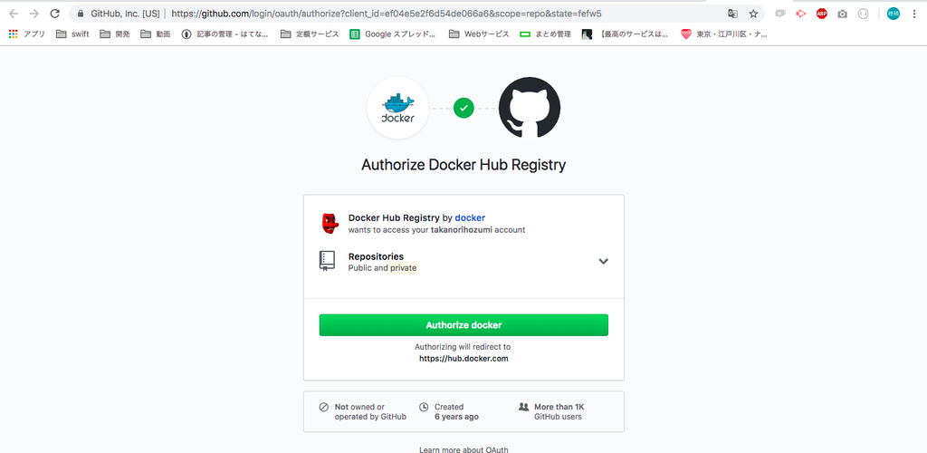This screenshot has height=453, width=927.
Task: Open the Chrome profile avatar
Action: click(894, 13)
